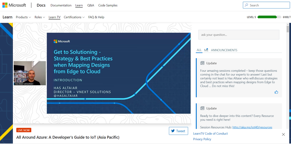Click the LEVEL 5 progress bar

point(269,17)
